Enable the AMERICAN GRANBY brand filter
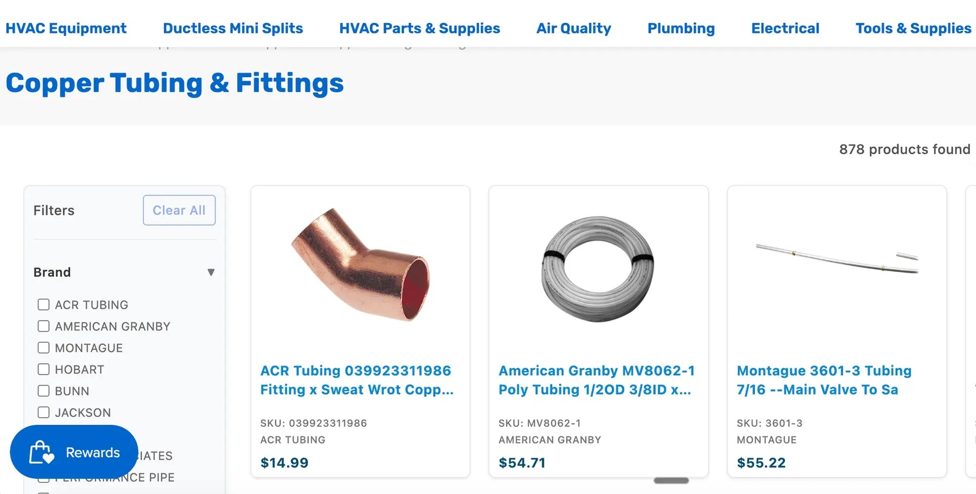 [x=43, y=326]
